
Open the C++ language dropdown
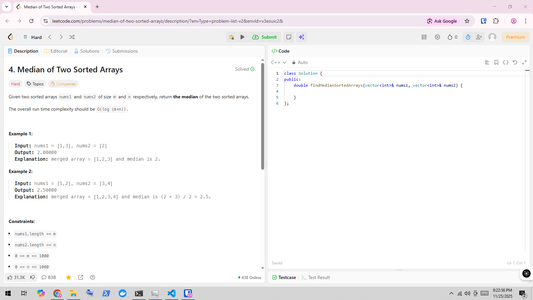(x=278, y=62)
